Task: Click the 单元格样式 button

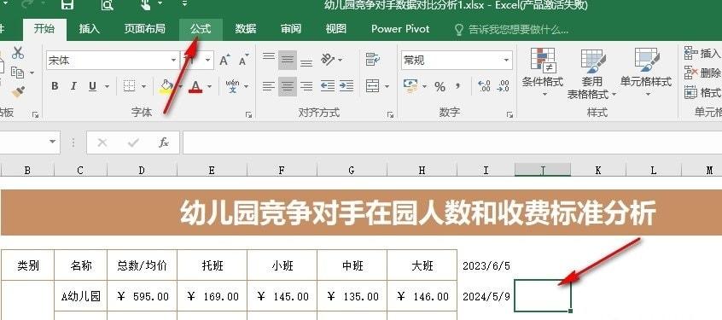Action: tap(646, 73)
